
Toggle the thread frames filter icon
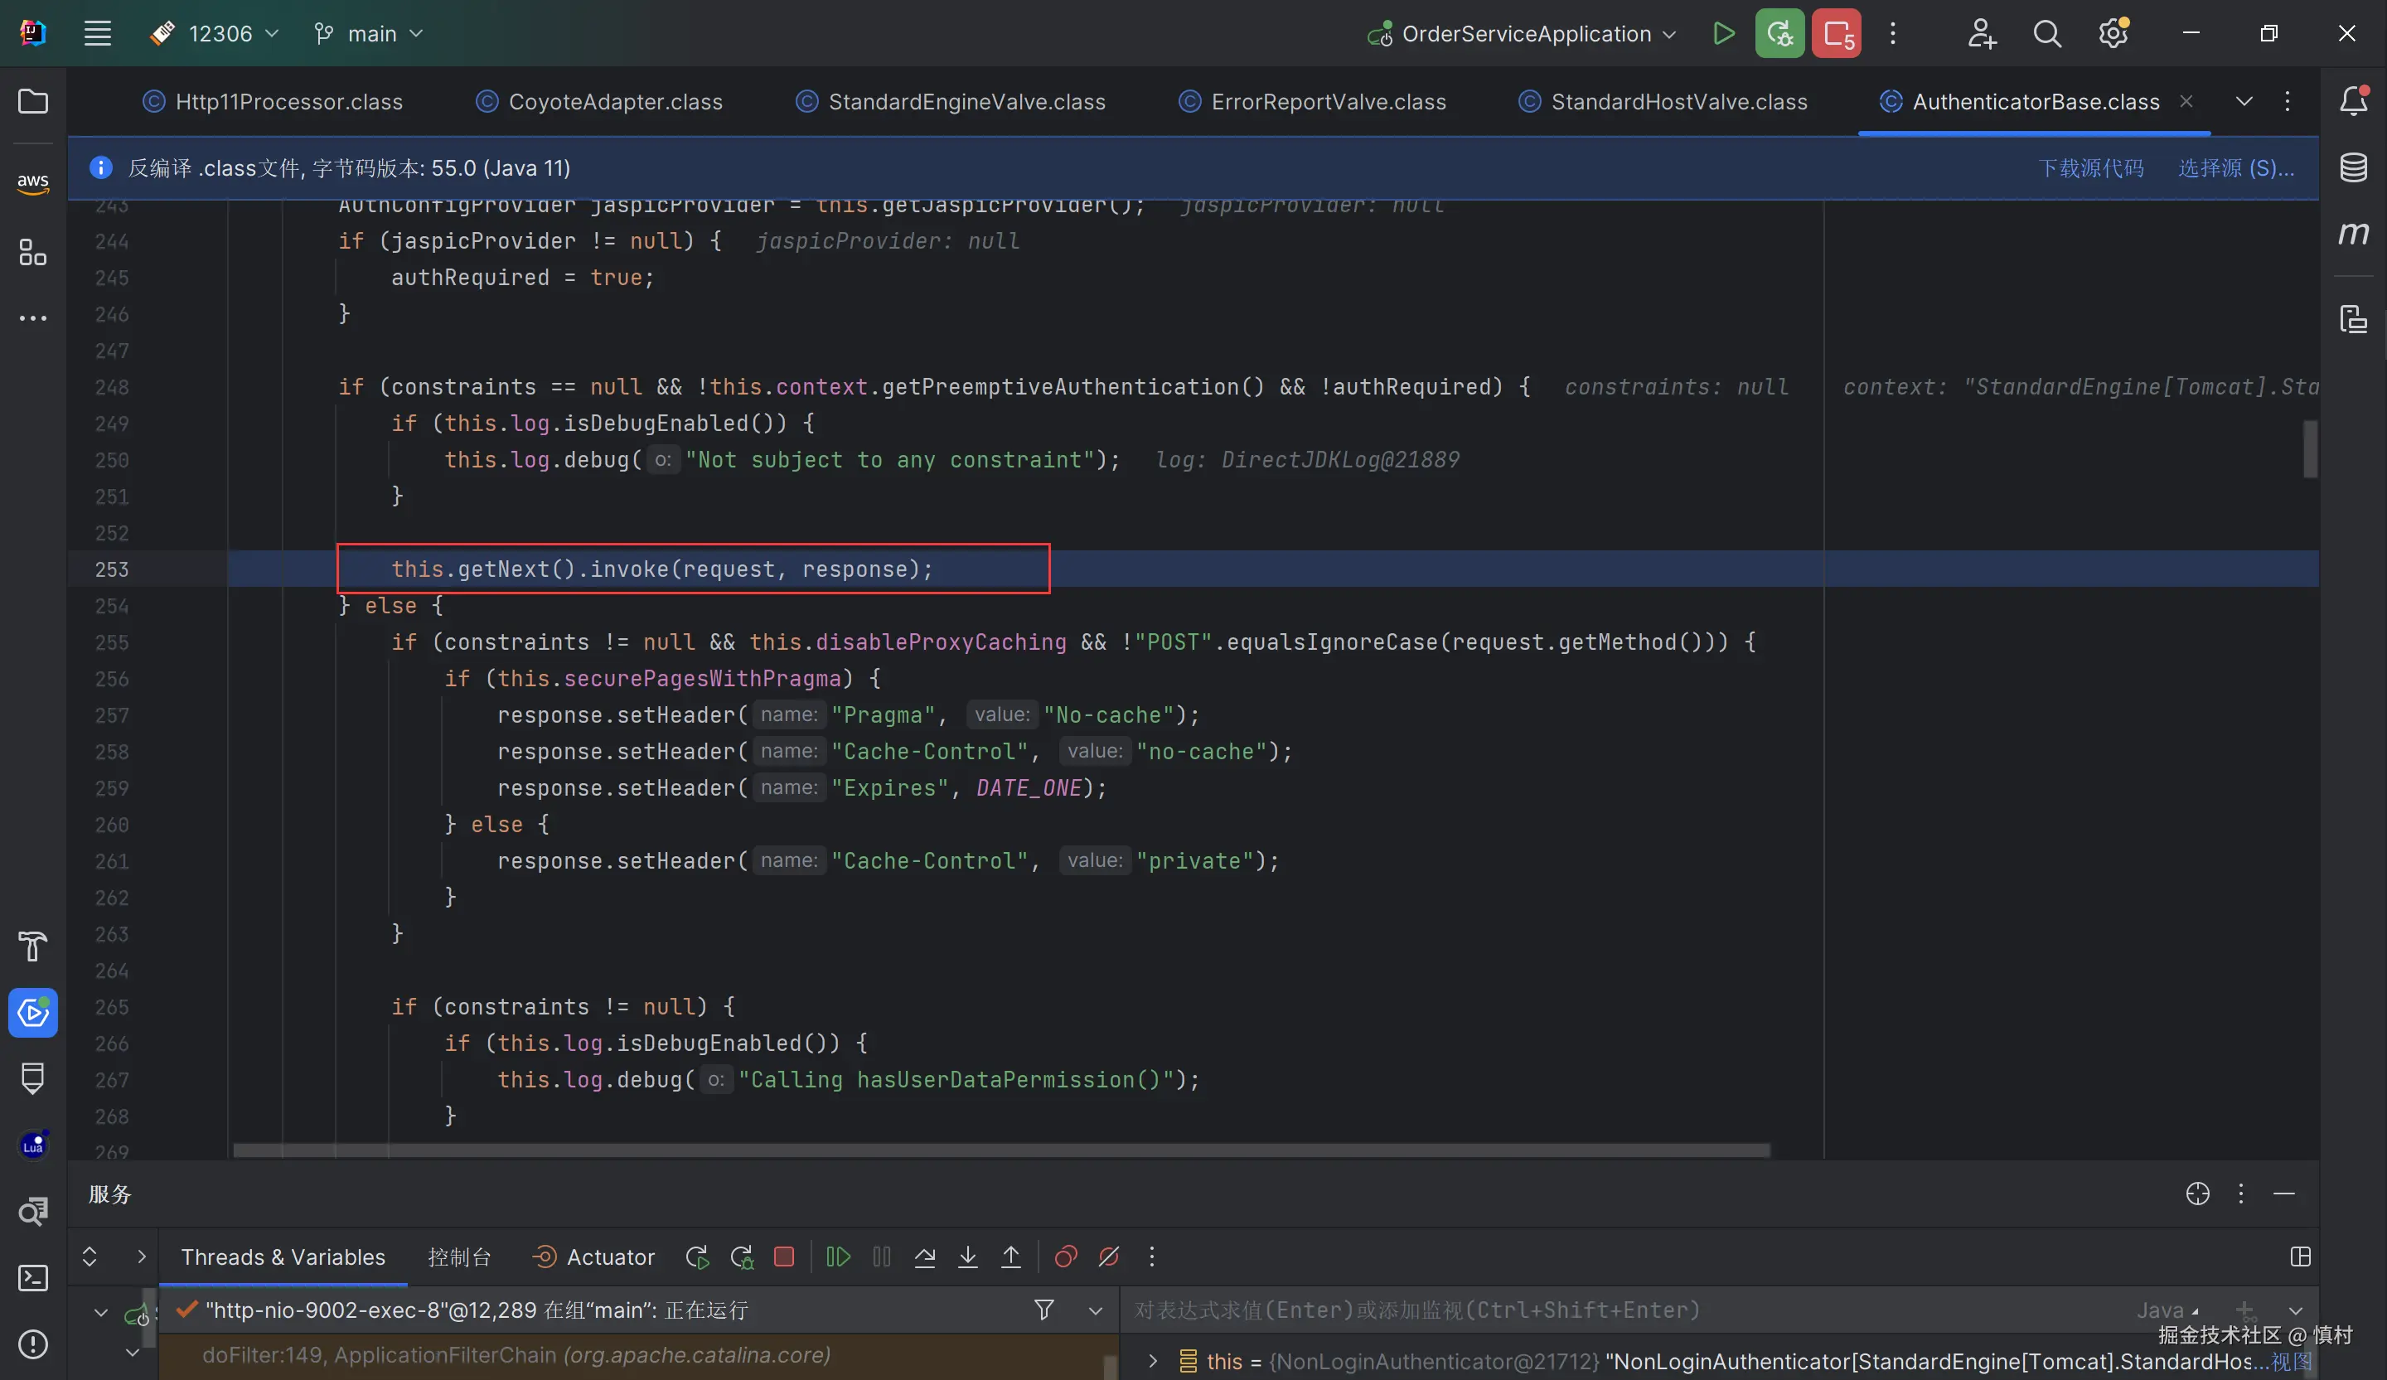1043,1310
